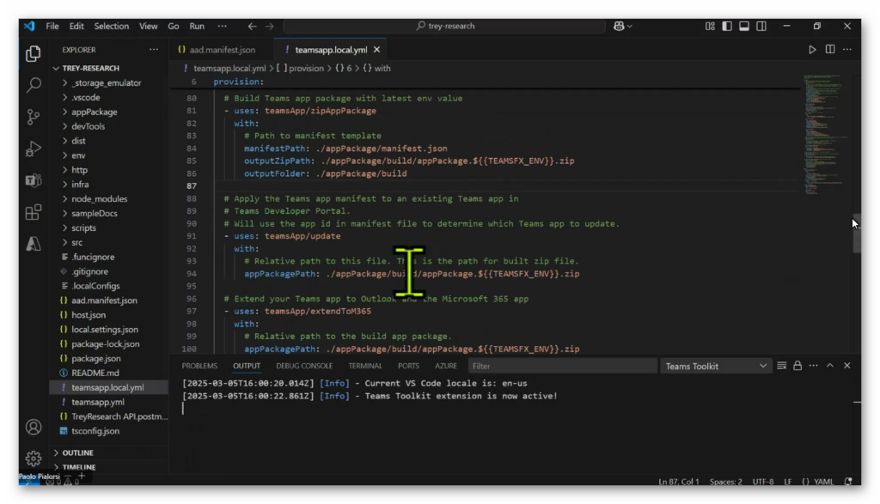Go back using the navigation arrow
Image resolution: width=880 pixels, height=504 pixels.
(x=252, y=26)
